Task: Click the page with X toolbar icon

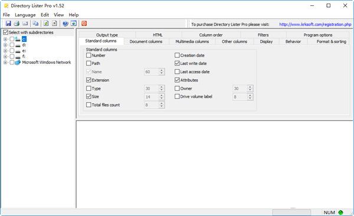Action: (54, 23)
